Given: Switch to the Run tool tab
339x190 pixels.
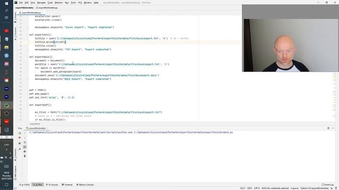Looking at the screenshot, I should 38,185.
